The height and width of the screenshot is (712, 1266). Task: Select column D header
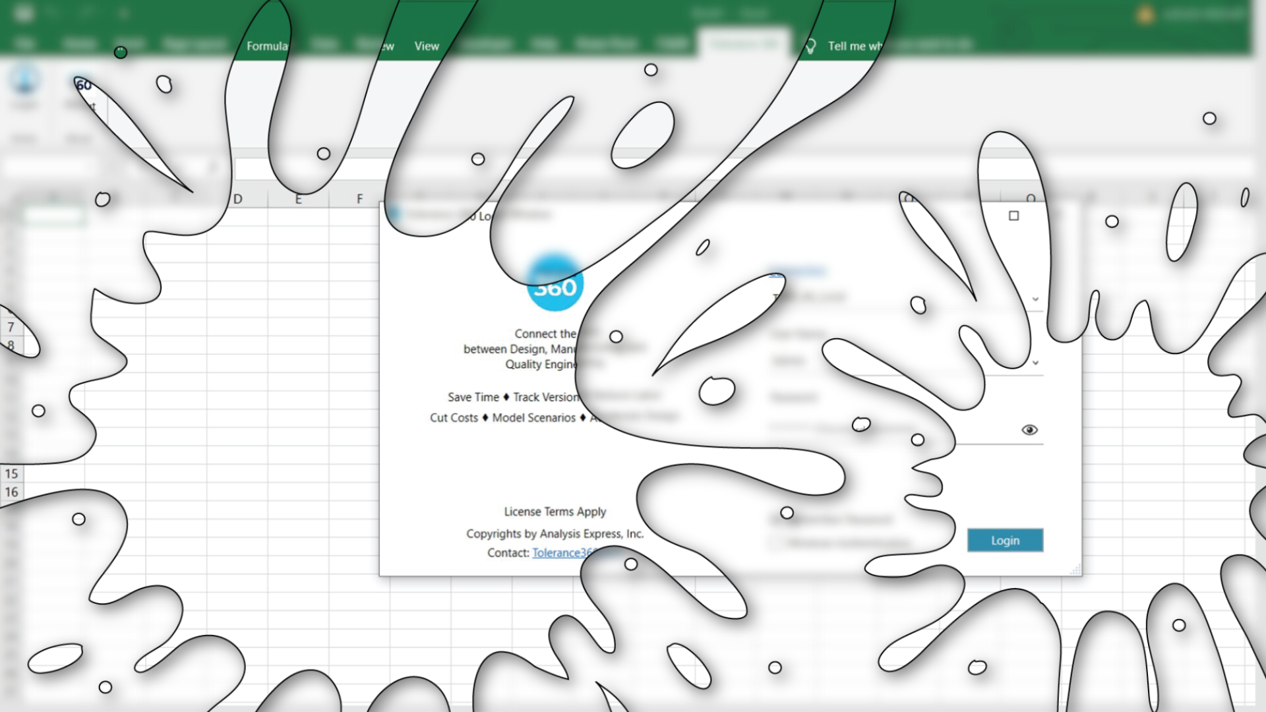click(237, 199)
